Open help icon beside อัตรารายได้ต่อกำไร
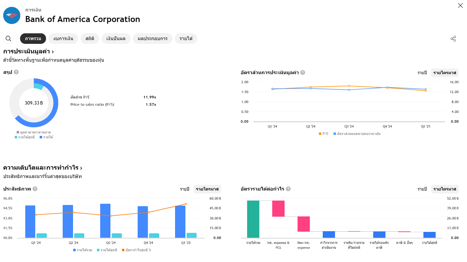Image resolution: width=467 pixels, height=262 pixels. (288, 189)
